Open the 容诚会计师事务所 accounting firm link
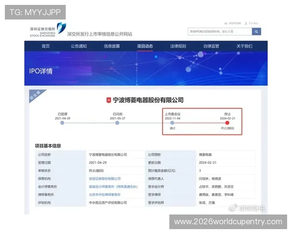 pos(113,187)
